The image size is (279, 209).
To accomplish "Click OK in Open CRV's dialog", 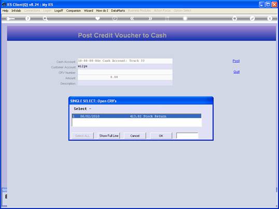I will (x=161, y=136).
